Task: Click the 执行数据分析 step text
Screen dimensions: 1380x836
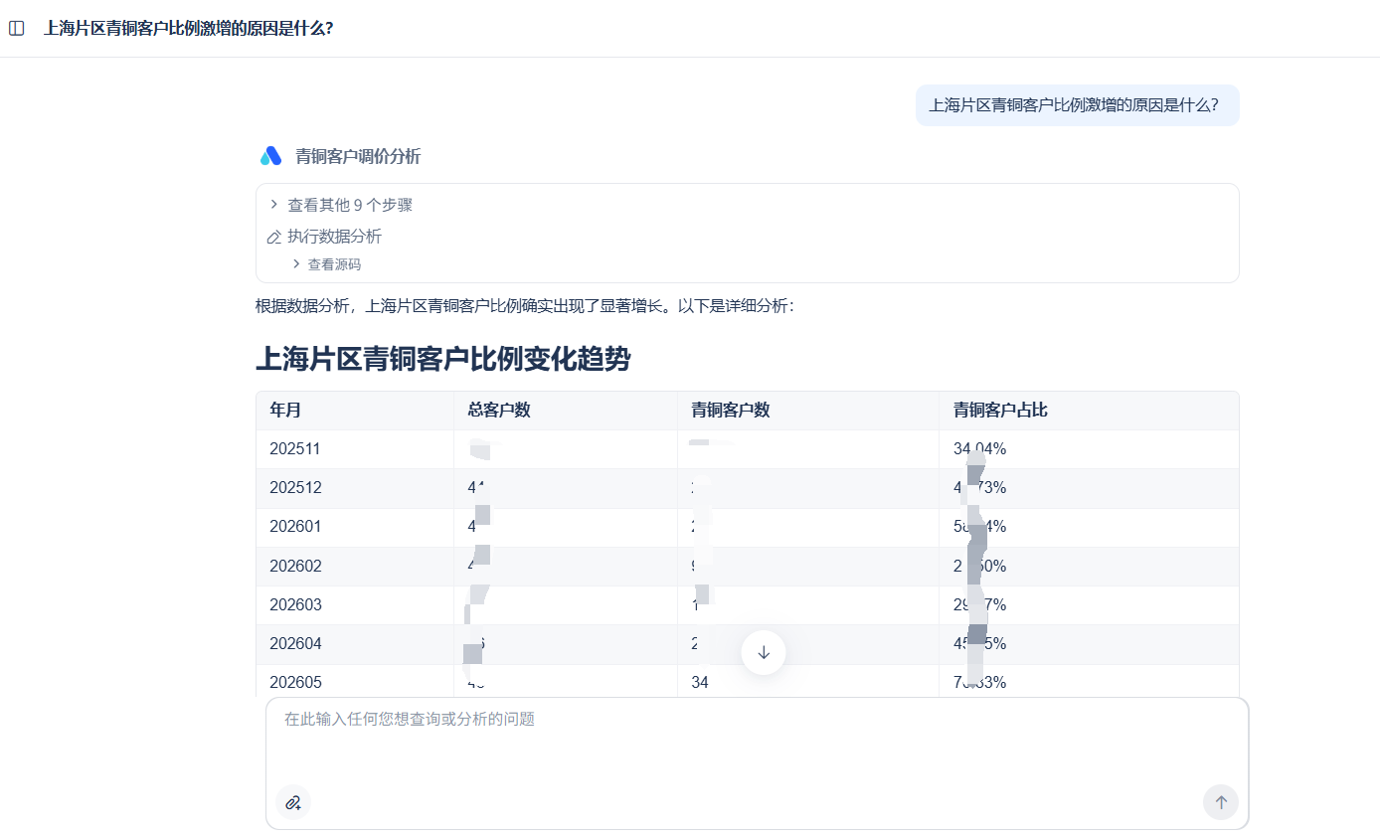Action: pos(335,237)
